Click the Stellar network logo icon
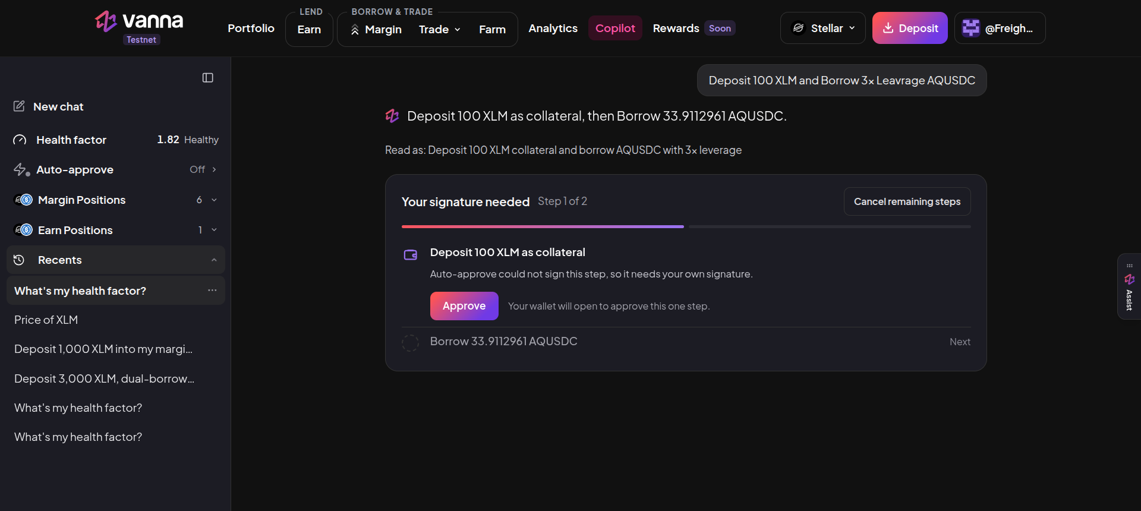 (x=798, y=28)
